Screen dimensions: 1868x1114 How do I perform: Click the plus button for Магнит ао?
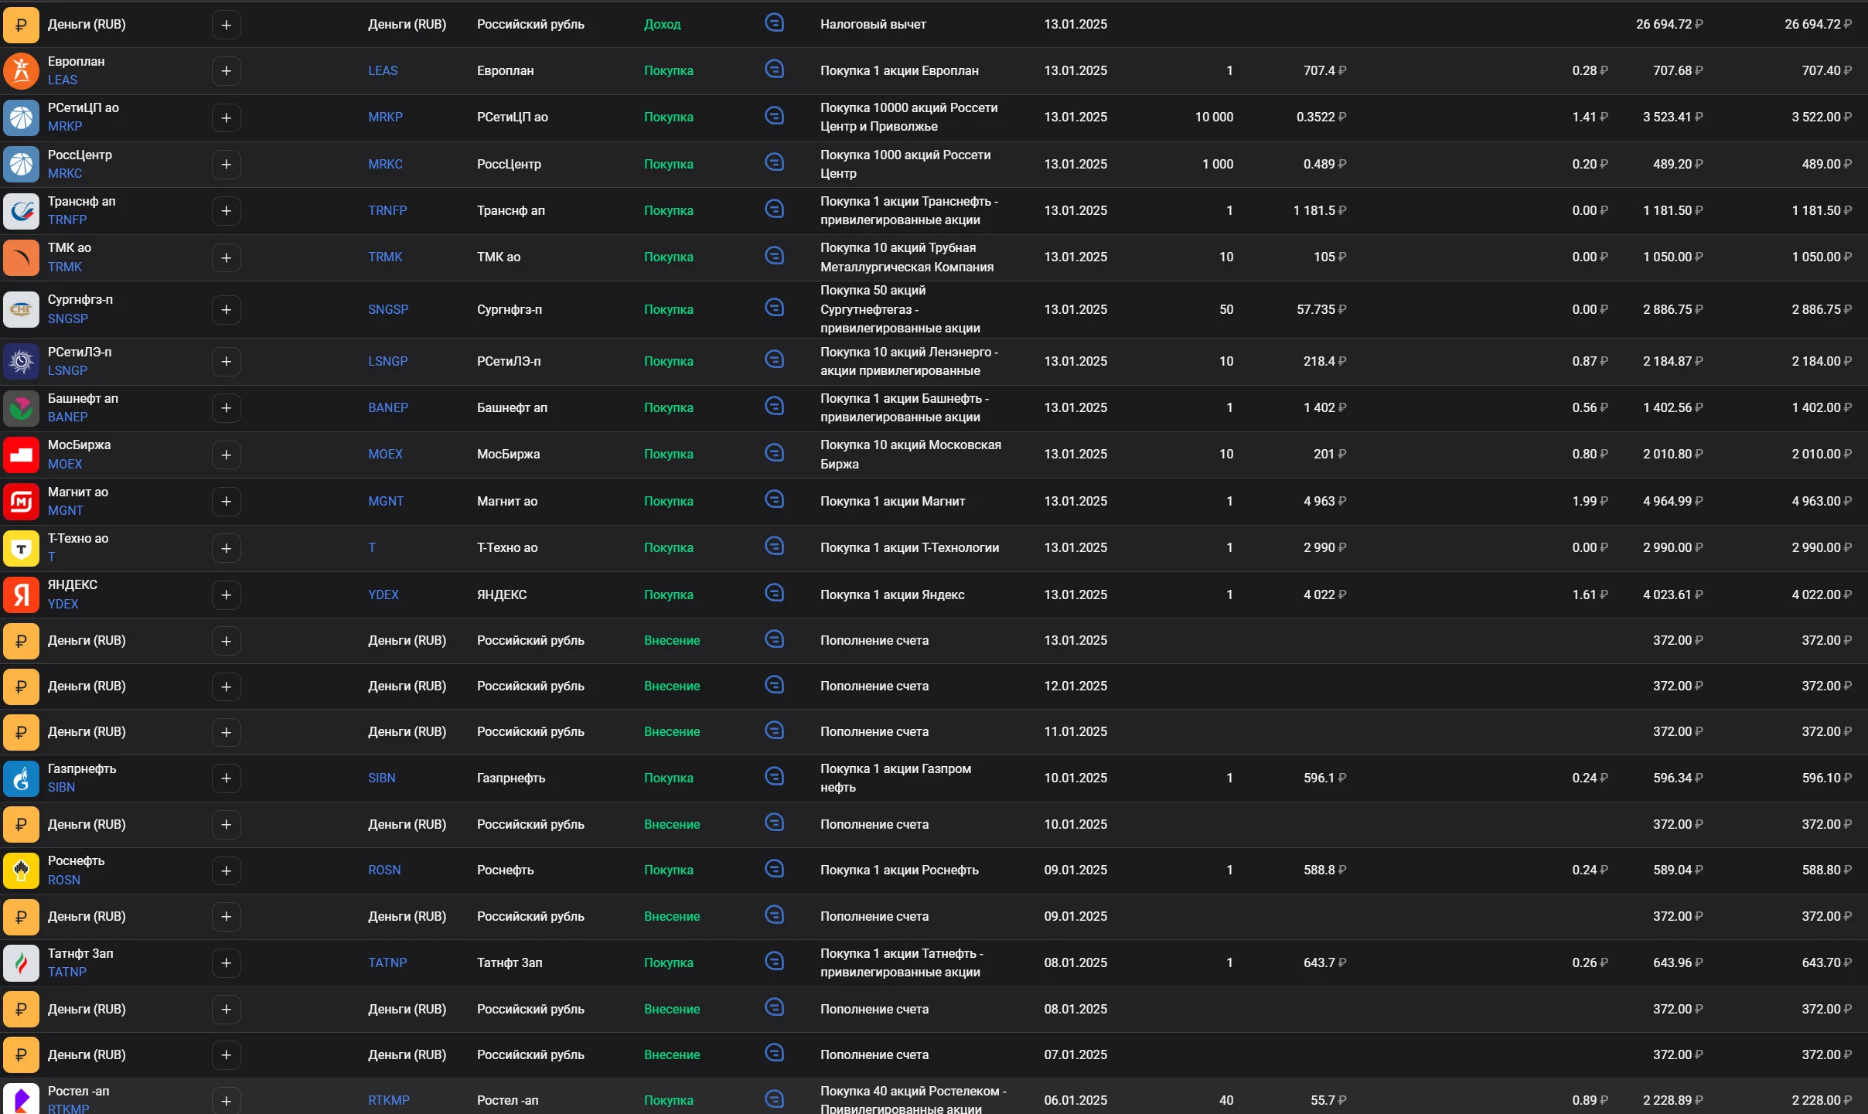[x=226, y=502]
